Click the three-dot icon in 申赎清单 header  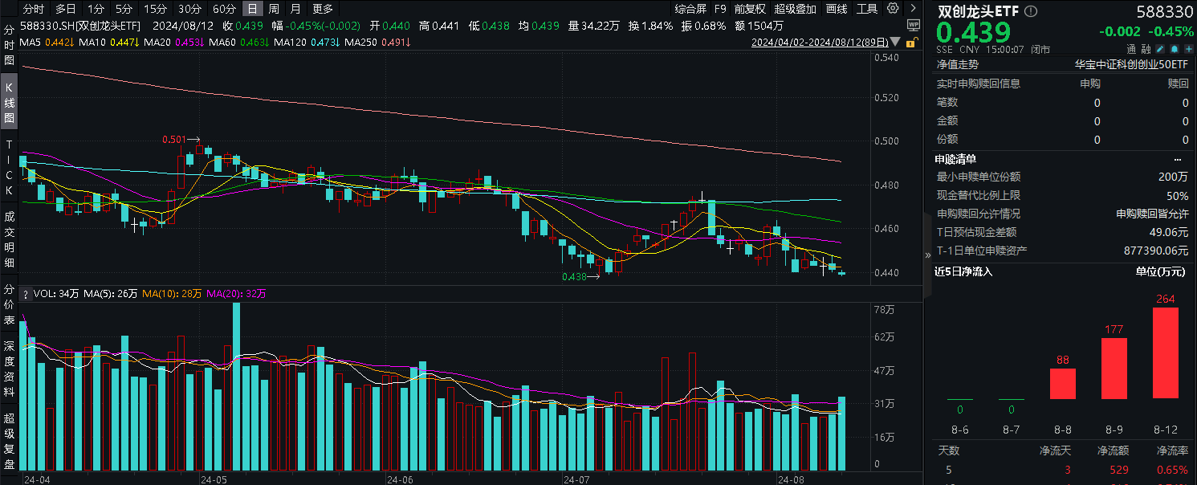click(x=1178, y=159)
